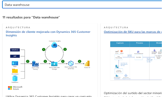Click the green step 1 marker
162x97 pixels.
(28, 61)
